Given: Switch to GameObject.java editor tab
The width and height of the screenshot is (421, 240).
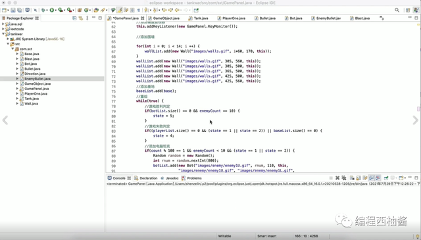Looking at the screenshot, I should (x=166, y=18).
